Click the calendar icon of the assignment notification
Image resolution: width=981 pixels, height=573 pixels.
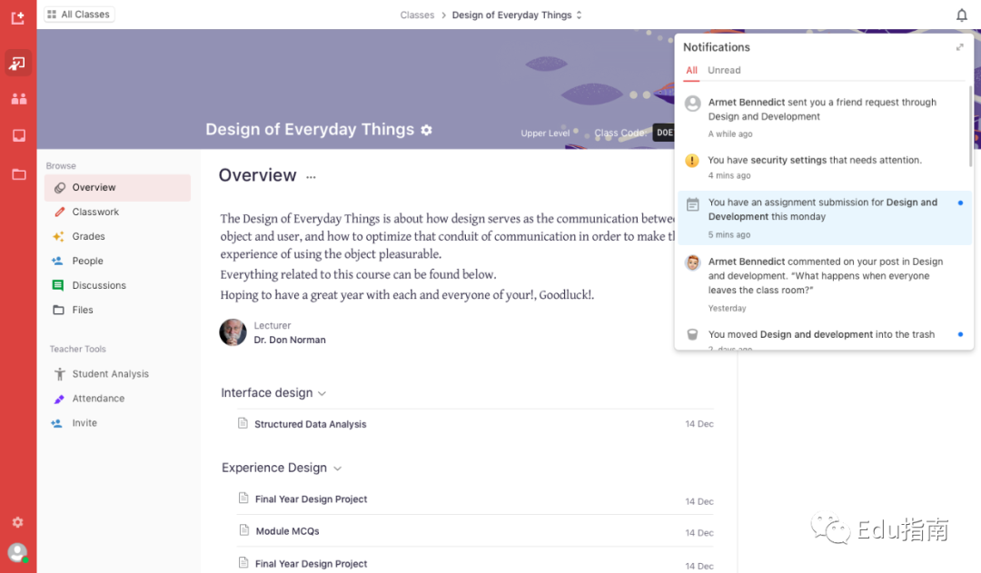[x=692, y=204]
